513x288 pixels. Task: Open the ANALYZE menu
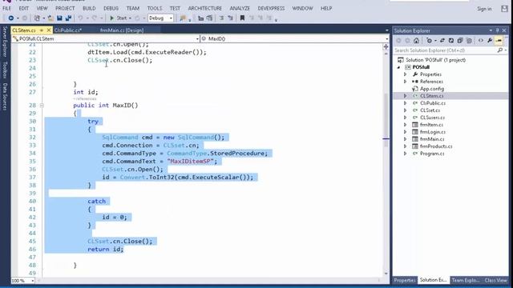240,8
